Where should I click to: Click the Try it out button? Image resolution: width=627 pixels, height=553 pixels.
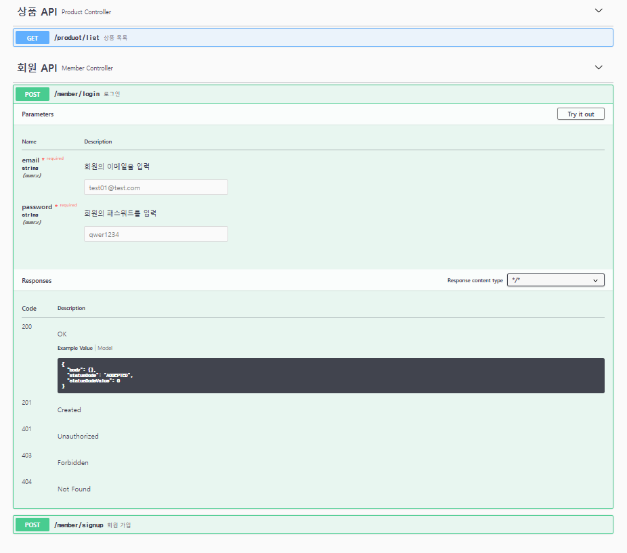pyautogui.click(x=580, y=114)
